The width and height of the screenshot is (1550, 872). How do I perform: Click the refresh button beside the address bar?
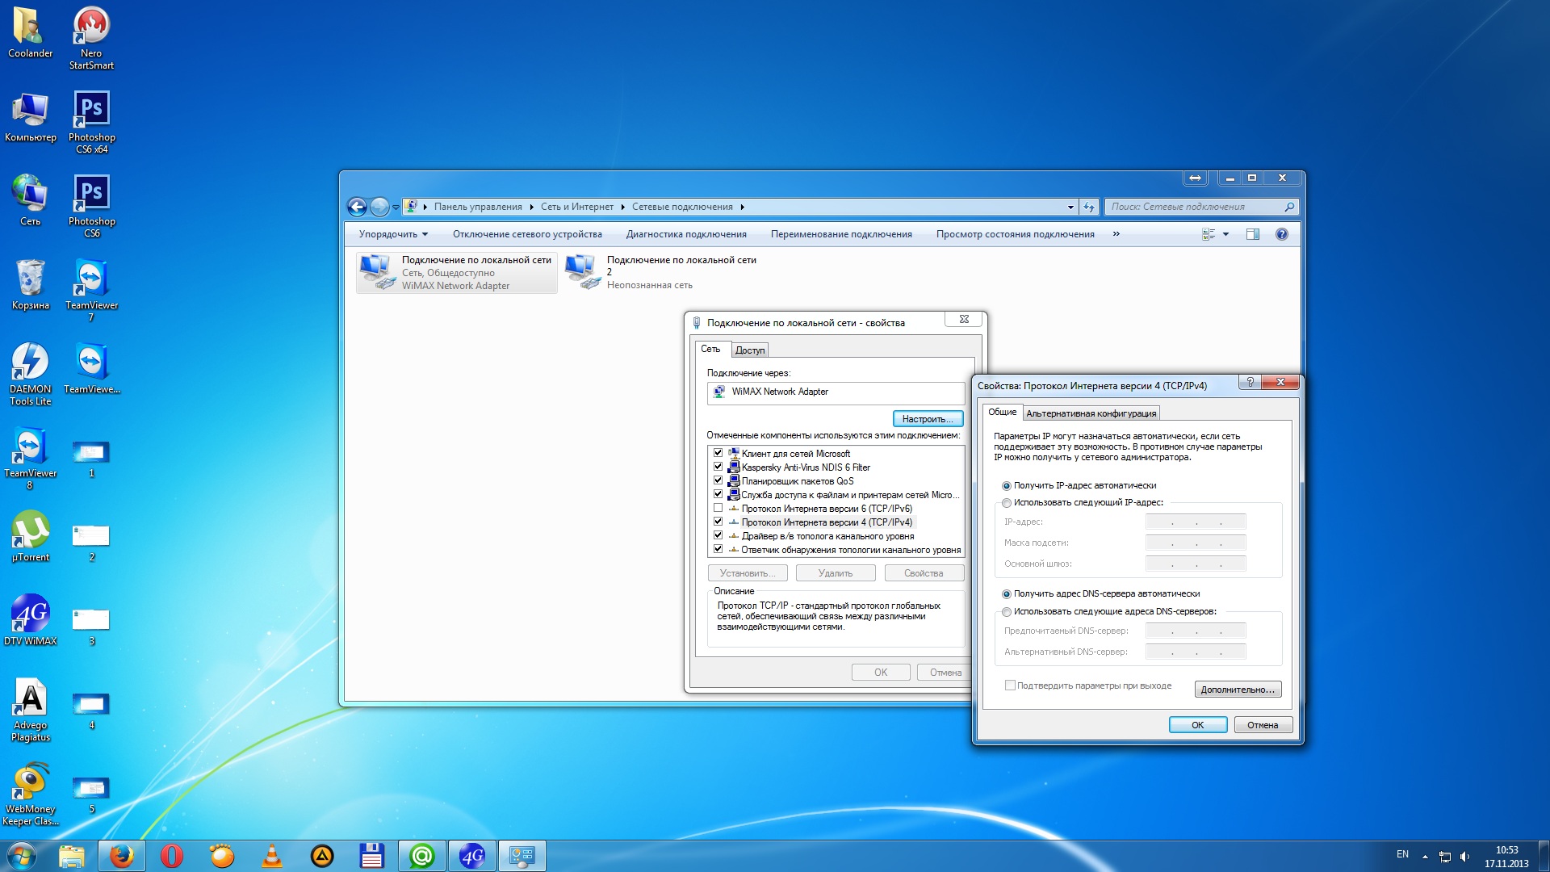[x=1089, y=207]
